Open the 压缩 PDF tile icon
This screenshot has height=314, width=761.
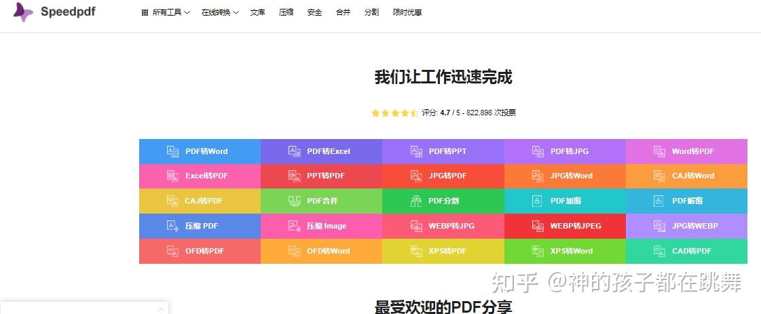[x=173, y=226]
